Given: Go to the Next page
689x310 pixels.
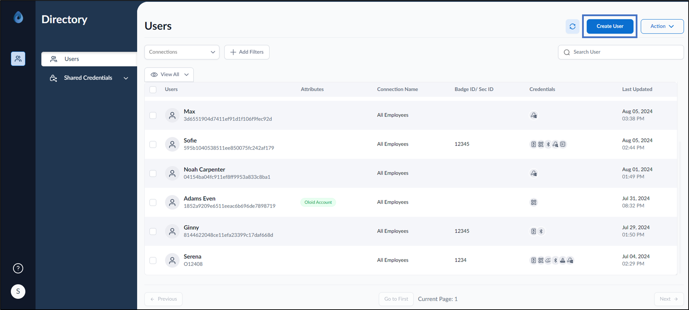Looking at the screenshot, I should pos(669,299).
